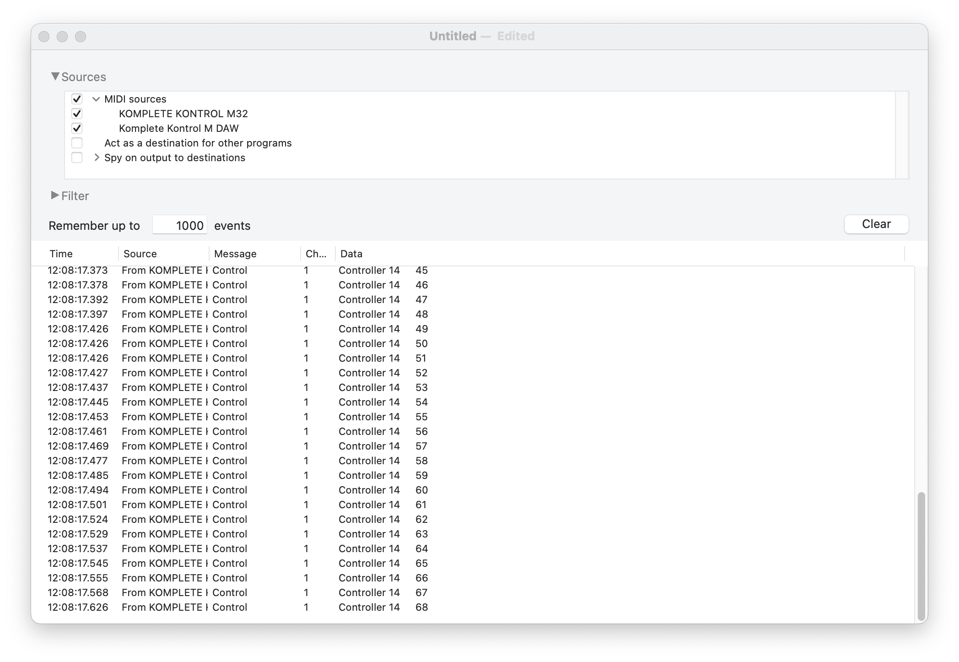
Task: Select event row at 12:08:17.477
Action: click(473, 461)
